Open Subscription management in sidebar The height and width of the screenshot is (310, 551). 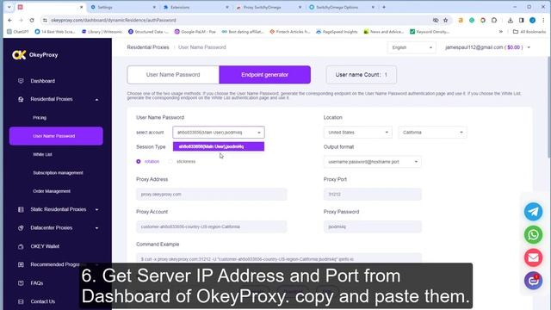click(58, 173)
